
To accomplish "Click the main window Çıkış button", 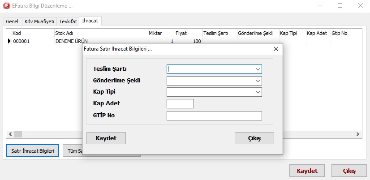I will pyautogui.click(x=349, y=171).
